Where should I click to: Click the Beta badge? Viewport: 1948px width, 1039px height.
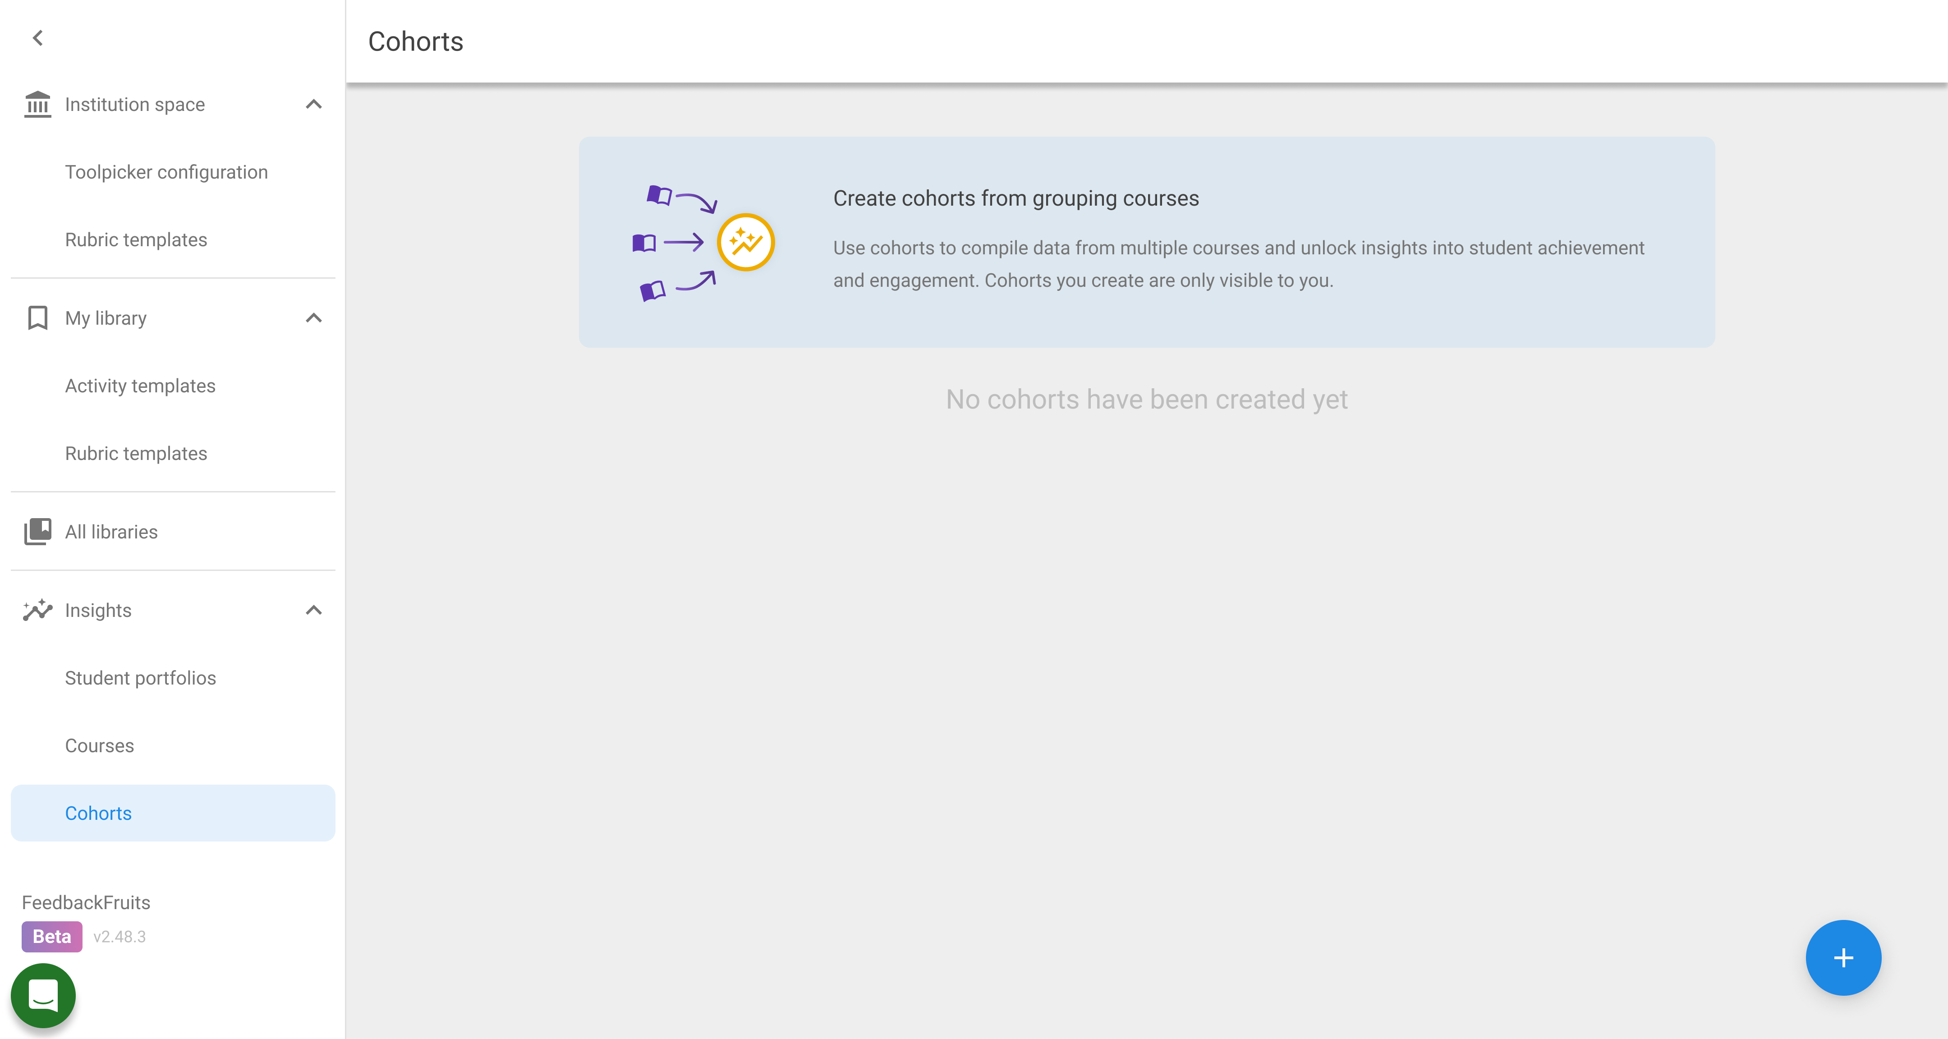[x=51, y=936]
